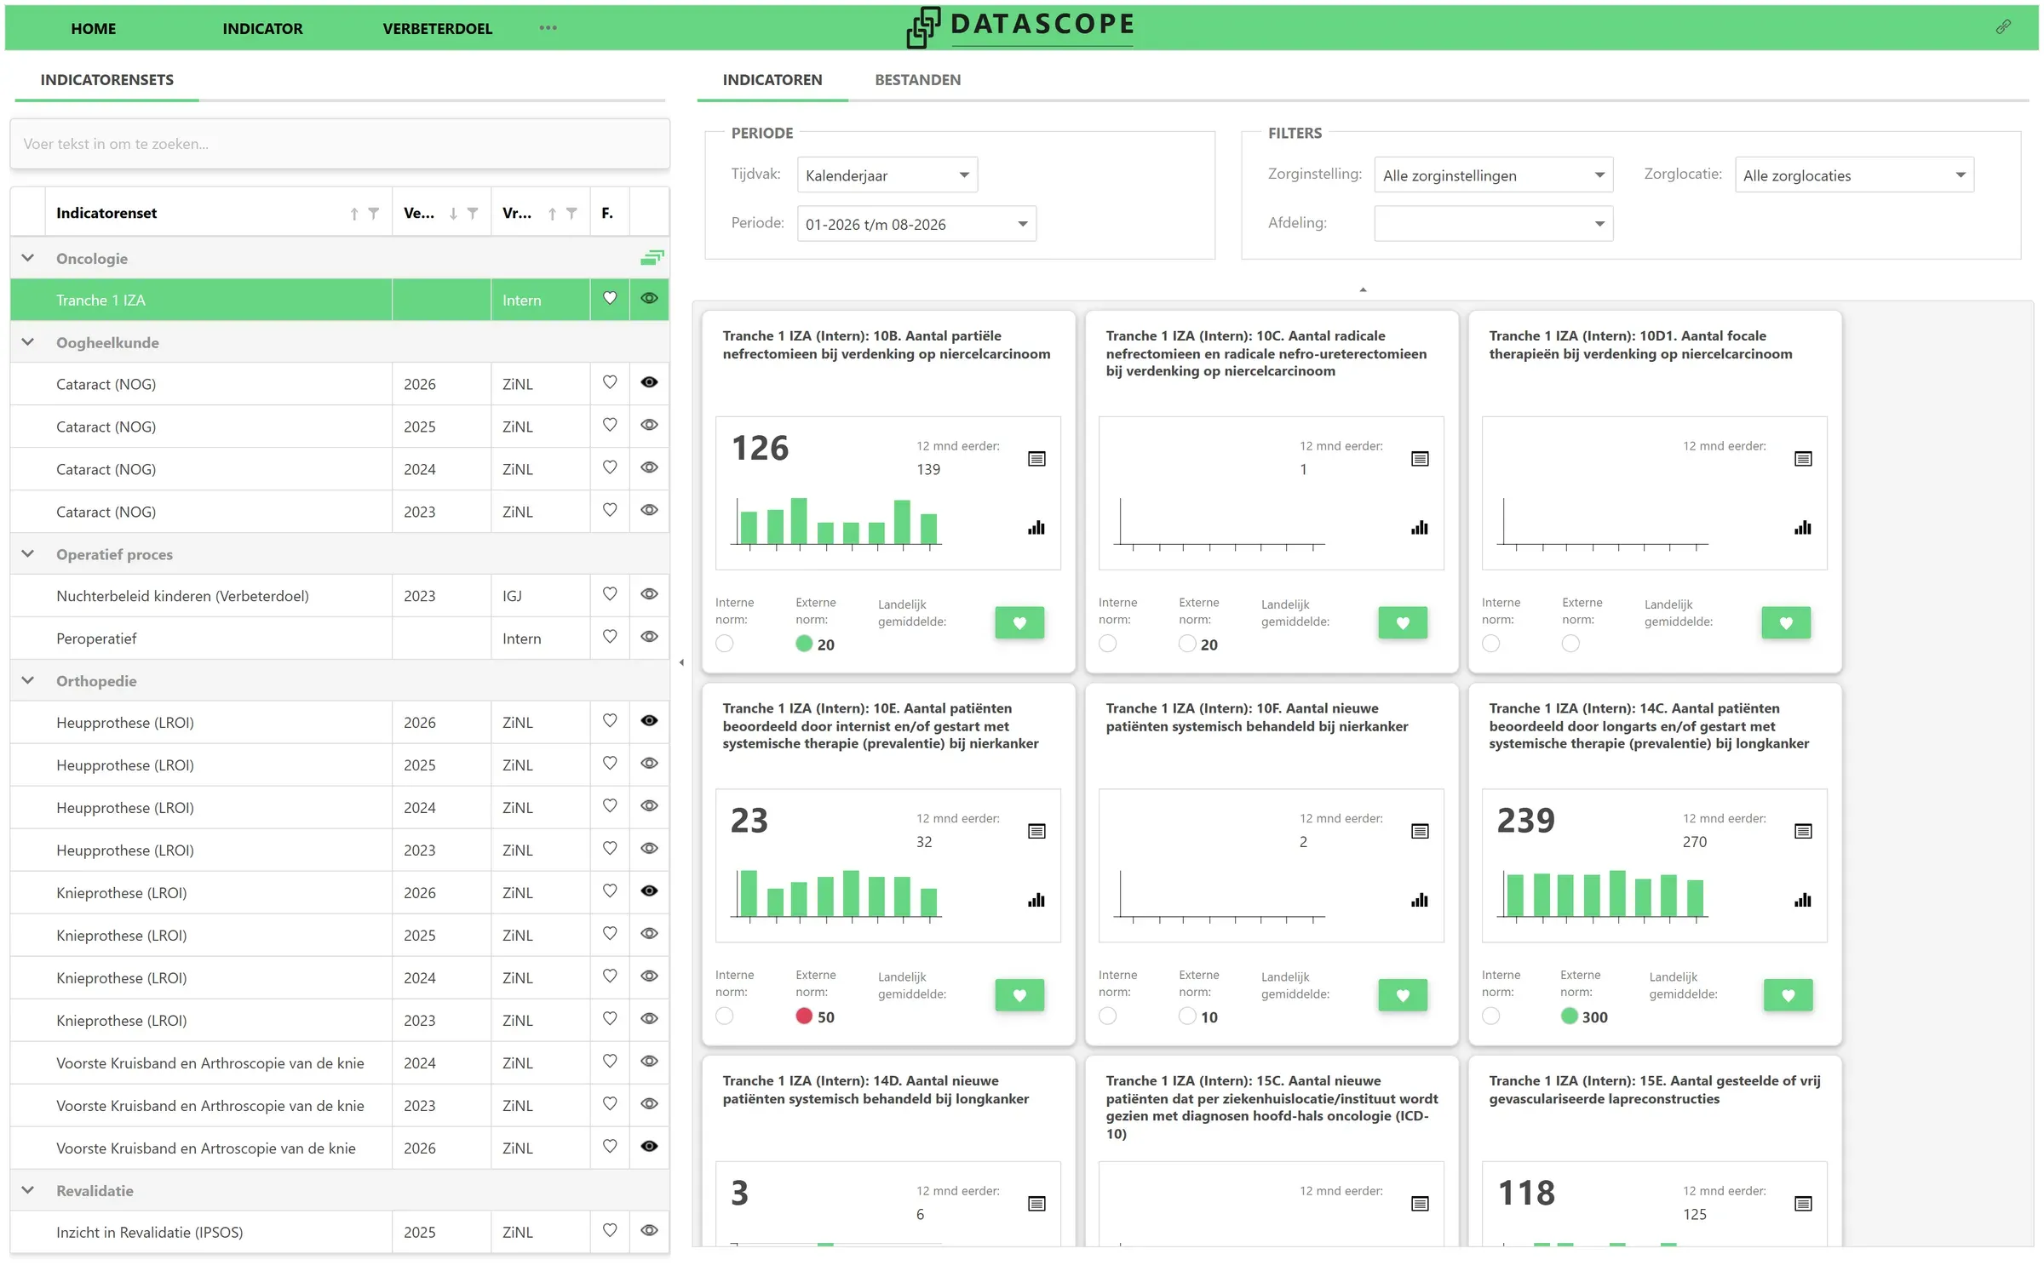Image resolution: width=2044 pixels, height=1277 pixels.
Task: Open details list icon on 14D card
Action: coord(1036,1204)
